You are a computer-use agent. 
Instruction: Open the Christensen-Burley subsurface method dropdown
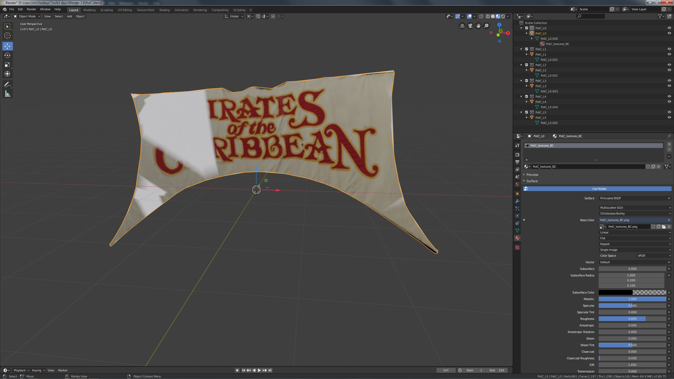click(x=635, y=213)
